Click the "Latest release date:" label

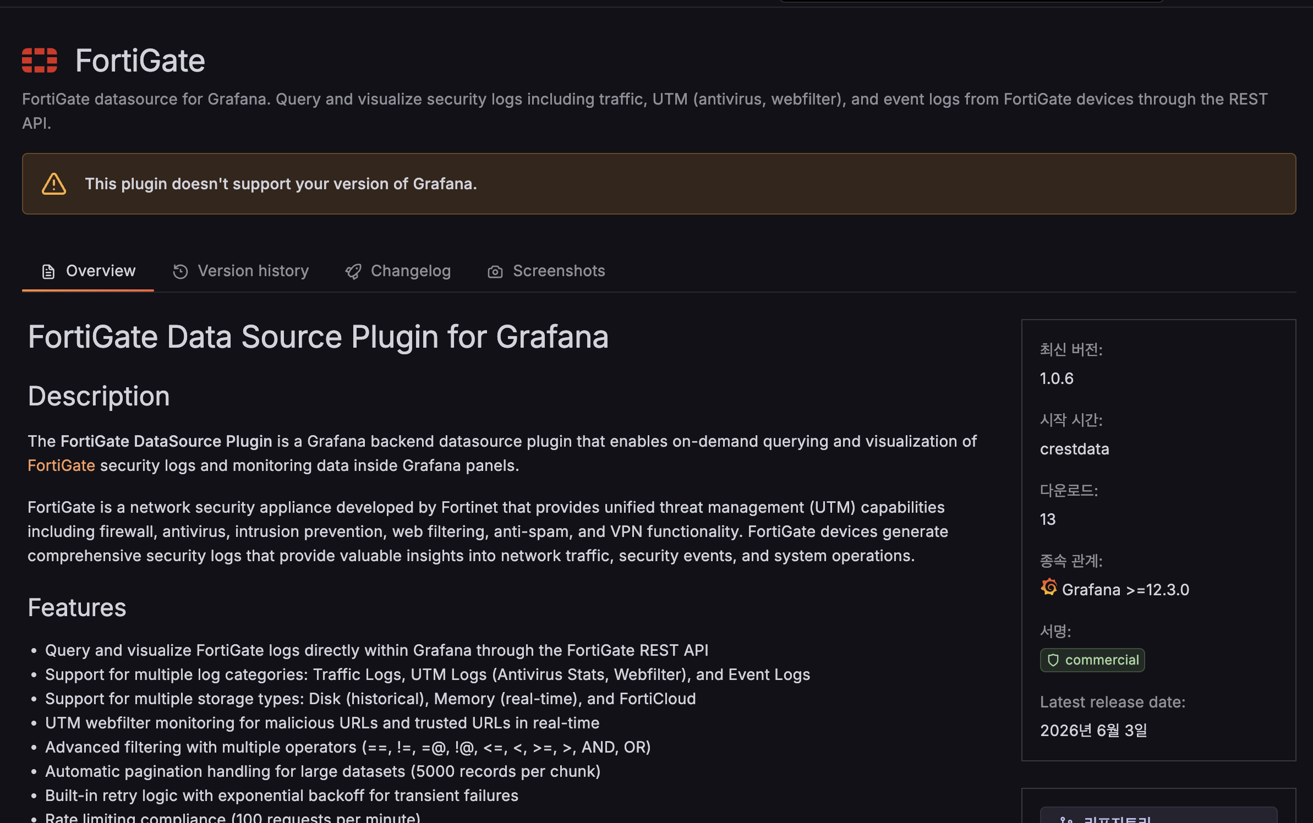coord(1113,702)
